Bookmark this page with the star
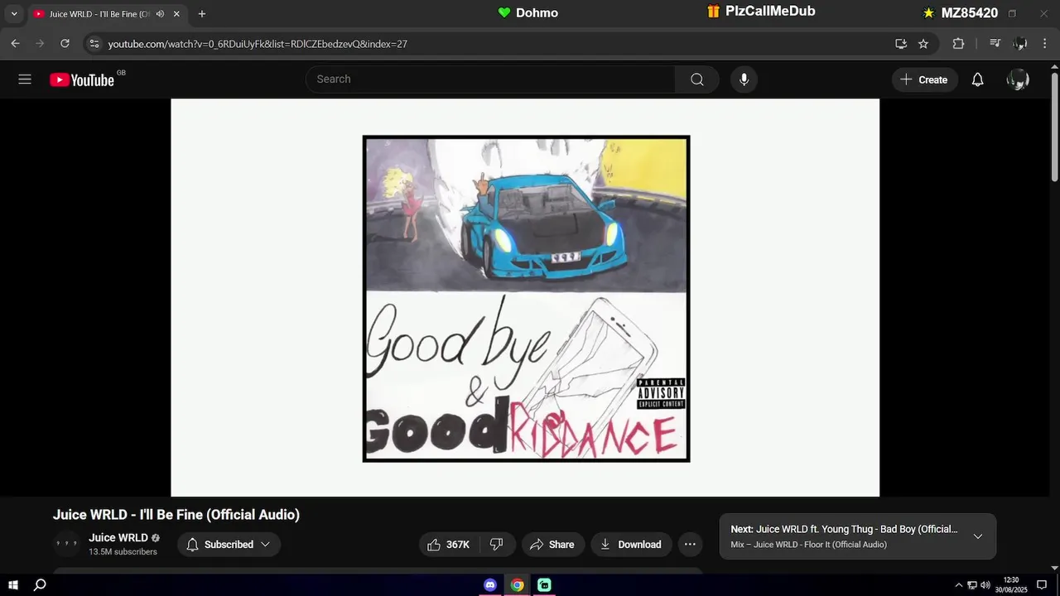 [x=923, y=44]
